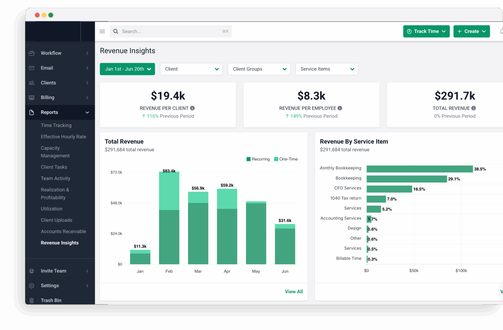Click the Feb bar in Total Revenue chart
The image size is (503, 330).
[169, 218]
